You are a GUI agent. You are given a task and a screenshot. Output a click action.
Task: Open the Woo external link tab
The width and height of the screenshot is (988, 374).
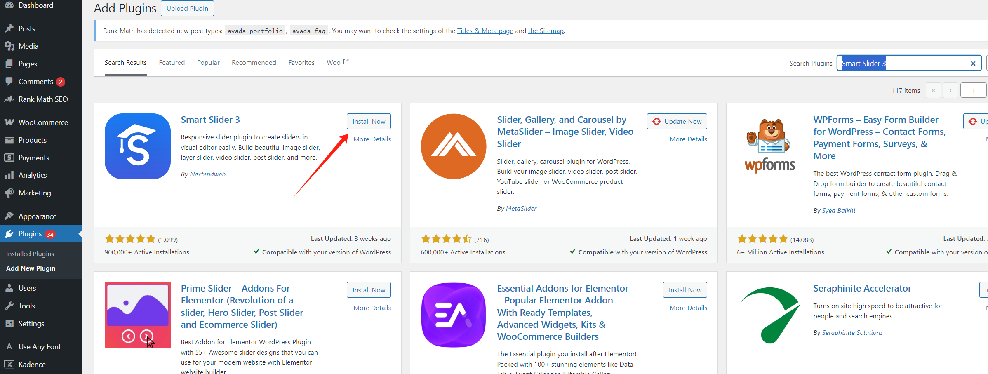(x=337, y=63)
